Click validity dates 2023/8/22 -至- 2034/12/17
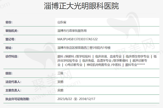This screenshot has width=163, height=108. pos(76,99)
